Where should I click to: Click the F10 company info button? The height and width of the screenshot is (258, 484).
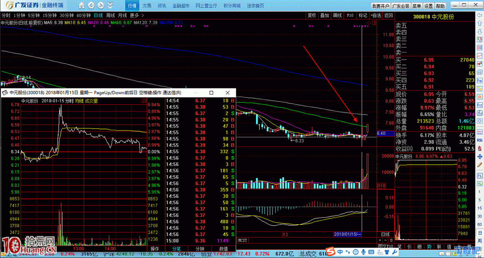click(x=350, y=15)
